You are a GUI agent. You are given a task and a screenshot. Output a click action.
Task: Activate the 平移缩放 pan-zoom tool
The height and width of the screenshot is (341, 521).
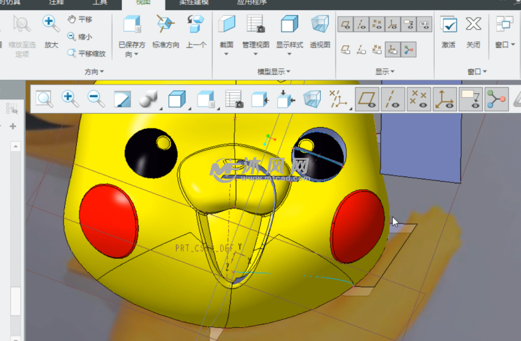86,53
